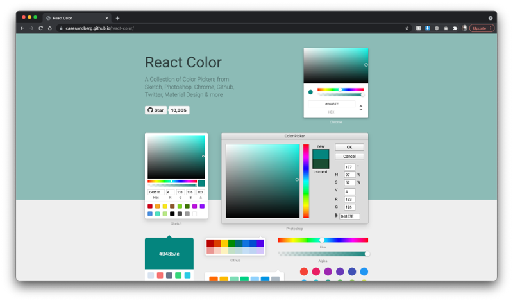Select the blue preset swatch in Sketch picker
Viewport: 513px width, 305px height.
150,214
